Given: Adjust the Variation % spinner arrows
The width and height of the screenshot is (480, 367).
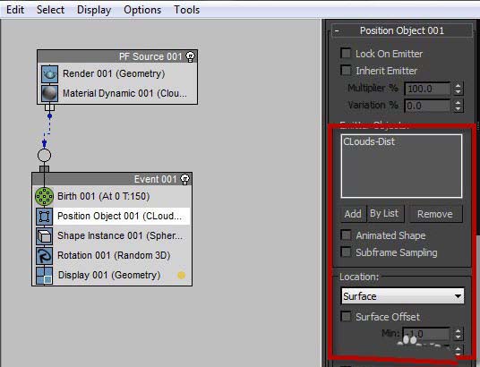Looking at the screenshot, I should 458,106.
